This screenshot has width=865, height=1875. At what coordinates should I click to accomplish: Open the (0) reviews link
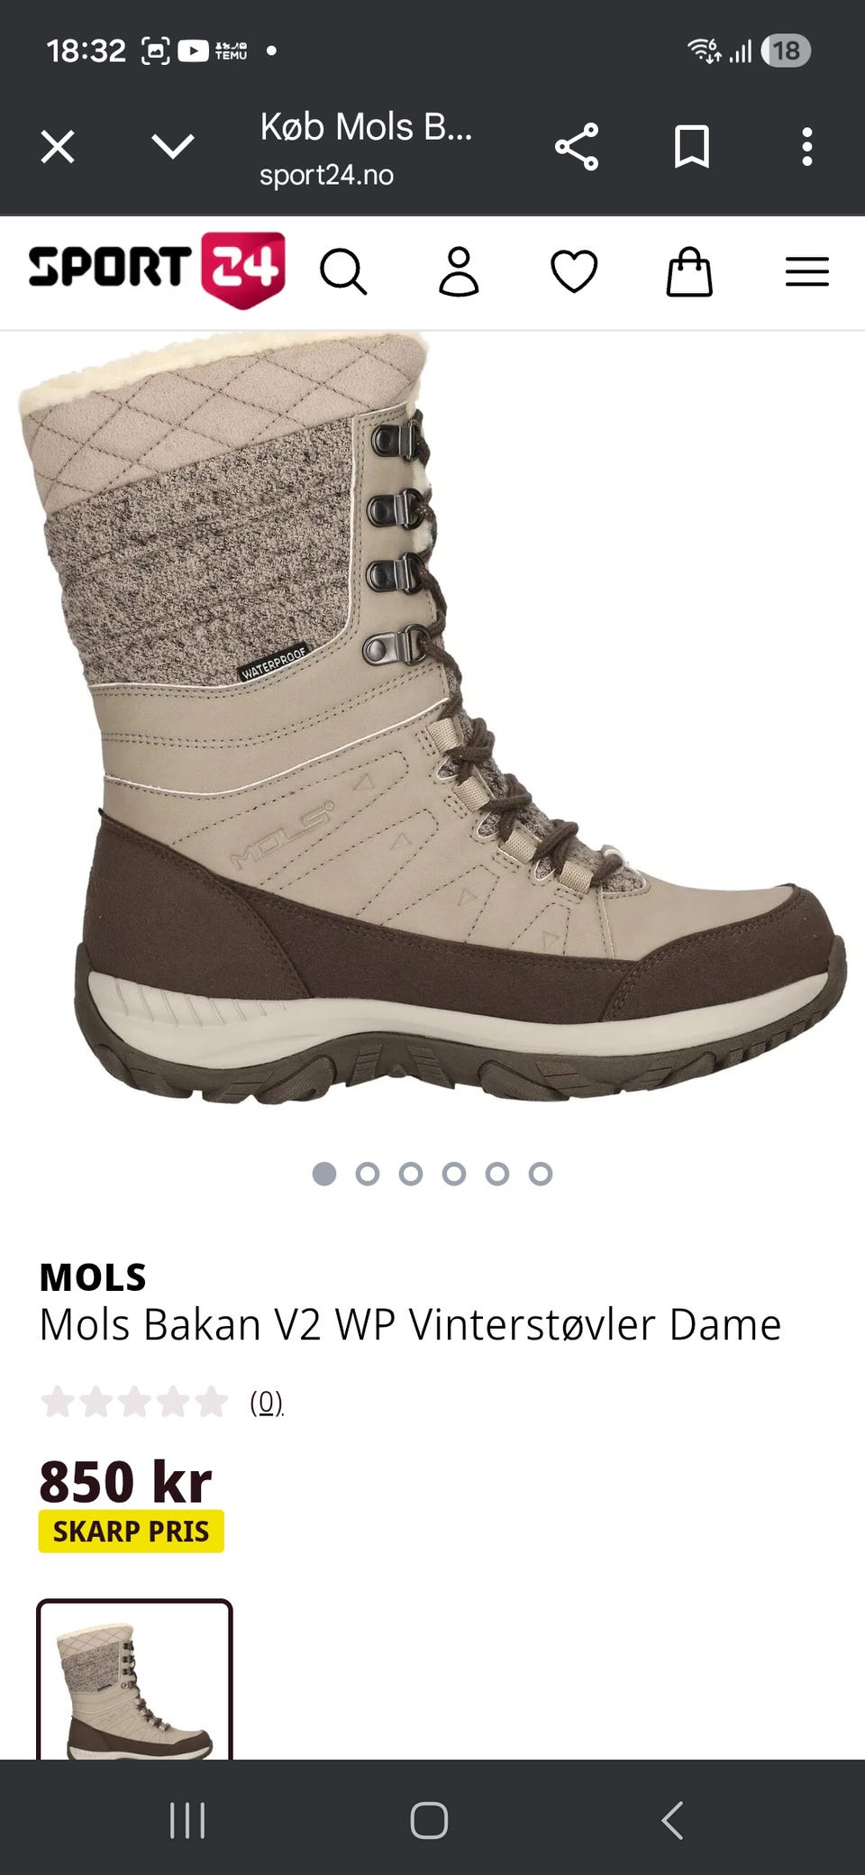click(267, 1402)
